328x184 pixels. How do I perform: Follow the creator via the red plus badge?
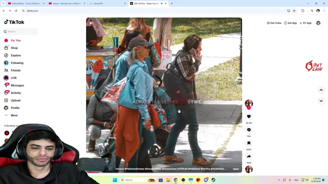(249, 108)
